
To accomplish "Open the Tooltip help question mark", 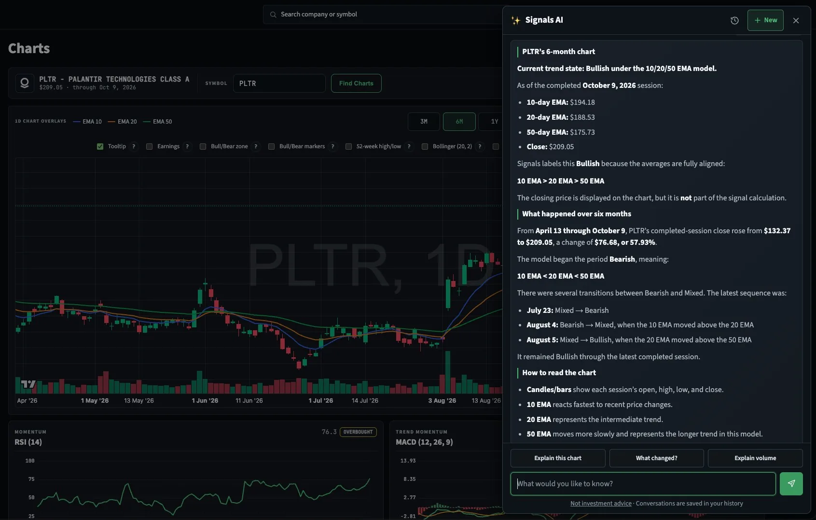I will point(134,146).
